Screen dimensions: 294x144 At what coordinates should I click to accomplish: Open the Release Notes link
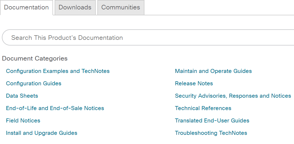click(x=194, y=83)
